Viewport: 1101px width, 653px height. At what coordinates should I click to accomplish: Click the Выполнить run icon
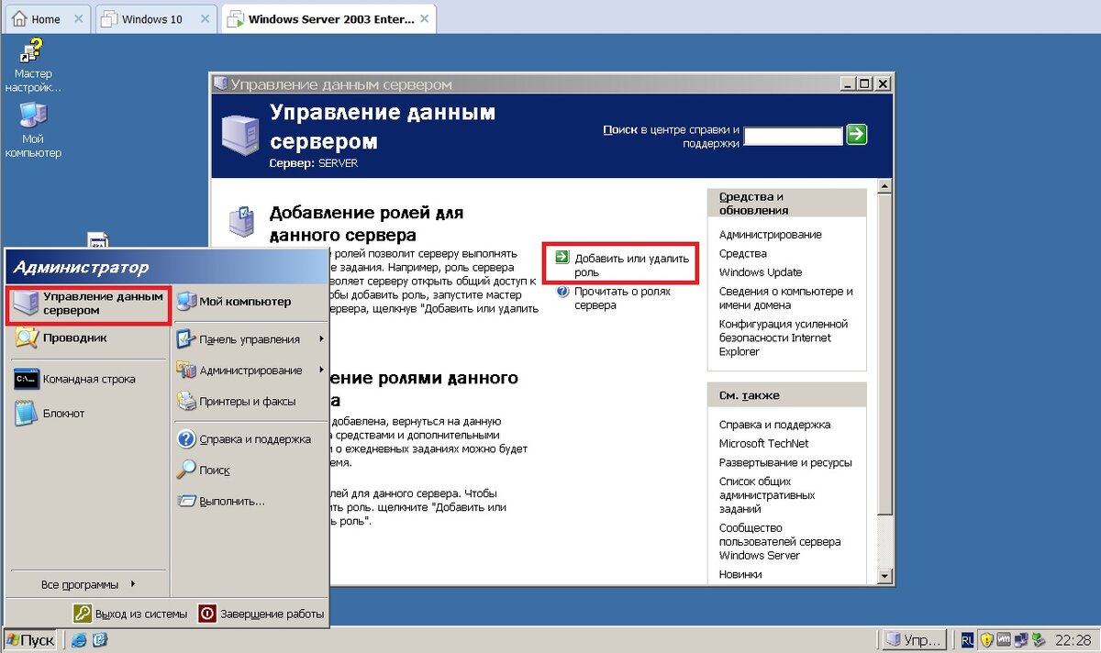[186, 502]
